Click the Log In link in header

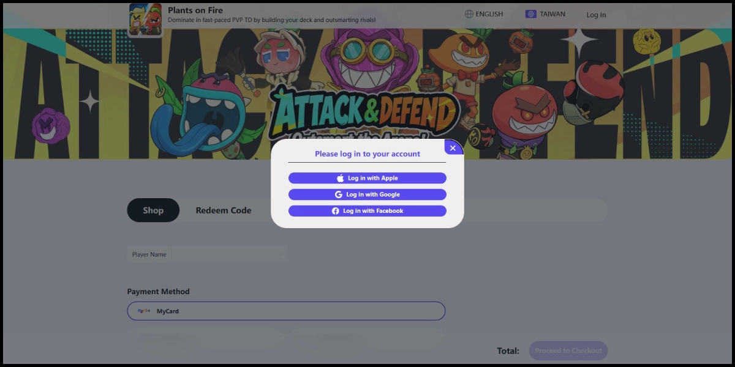point(596,15)
